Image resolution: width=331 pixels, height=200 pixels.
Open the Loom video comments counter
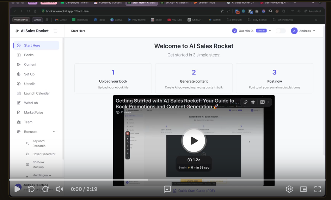pos(264,102)
